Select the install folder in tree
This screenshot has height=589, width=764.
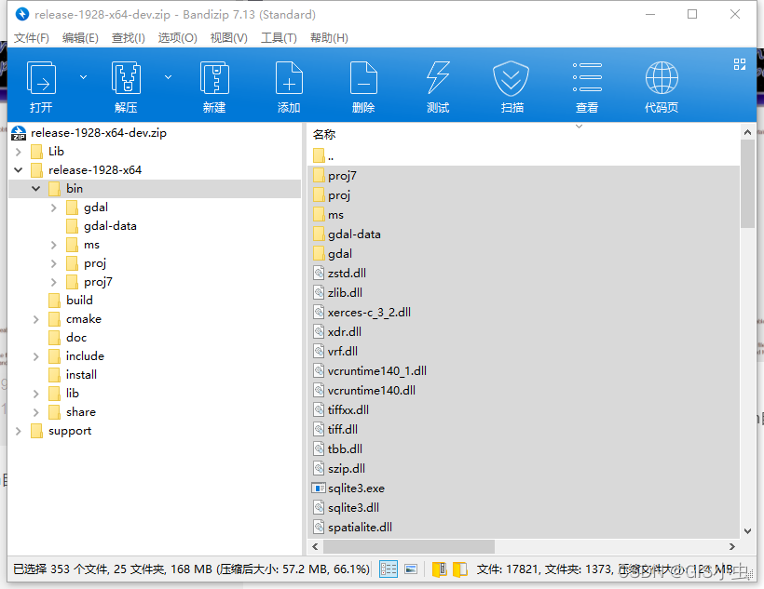[81, 375]
